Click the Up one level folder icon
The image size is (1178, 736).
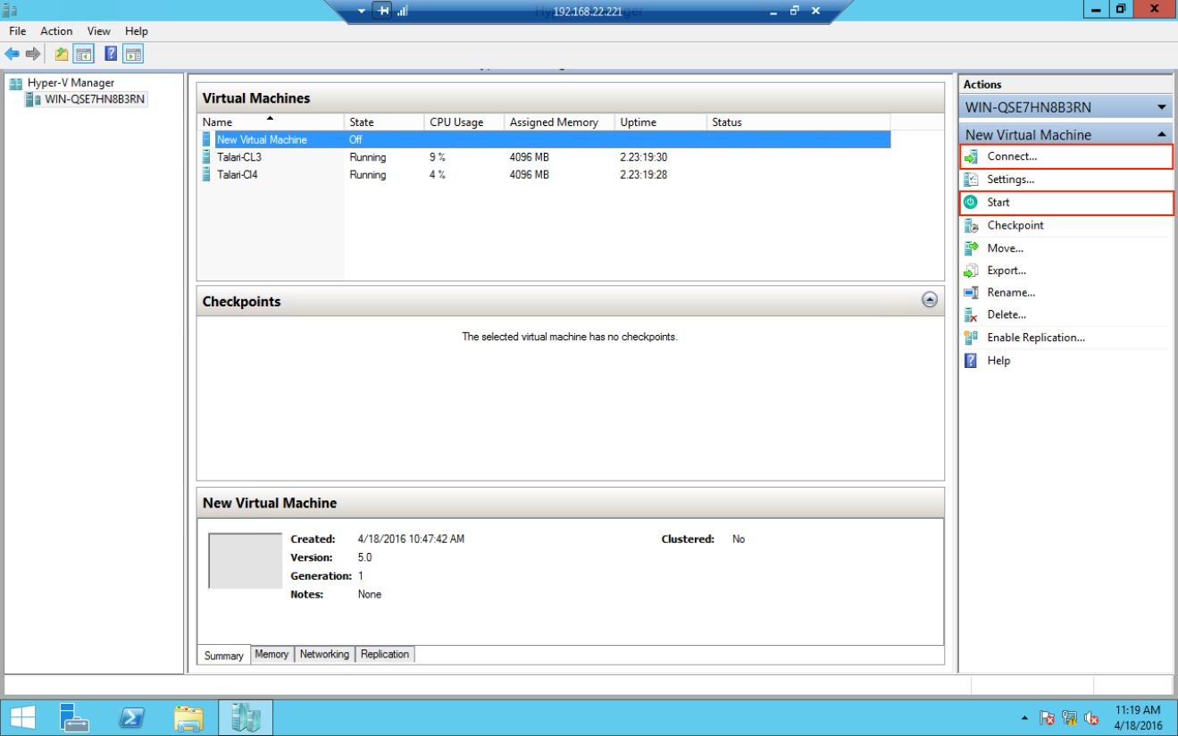(61, 54)
